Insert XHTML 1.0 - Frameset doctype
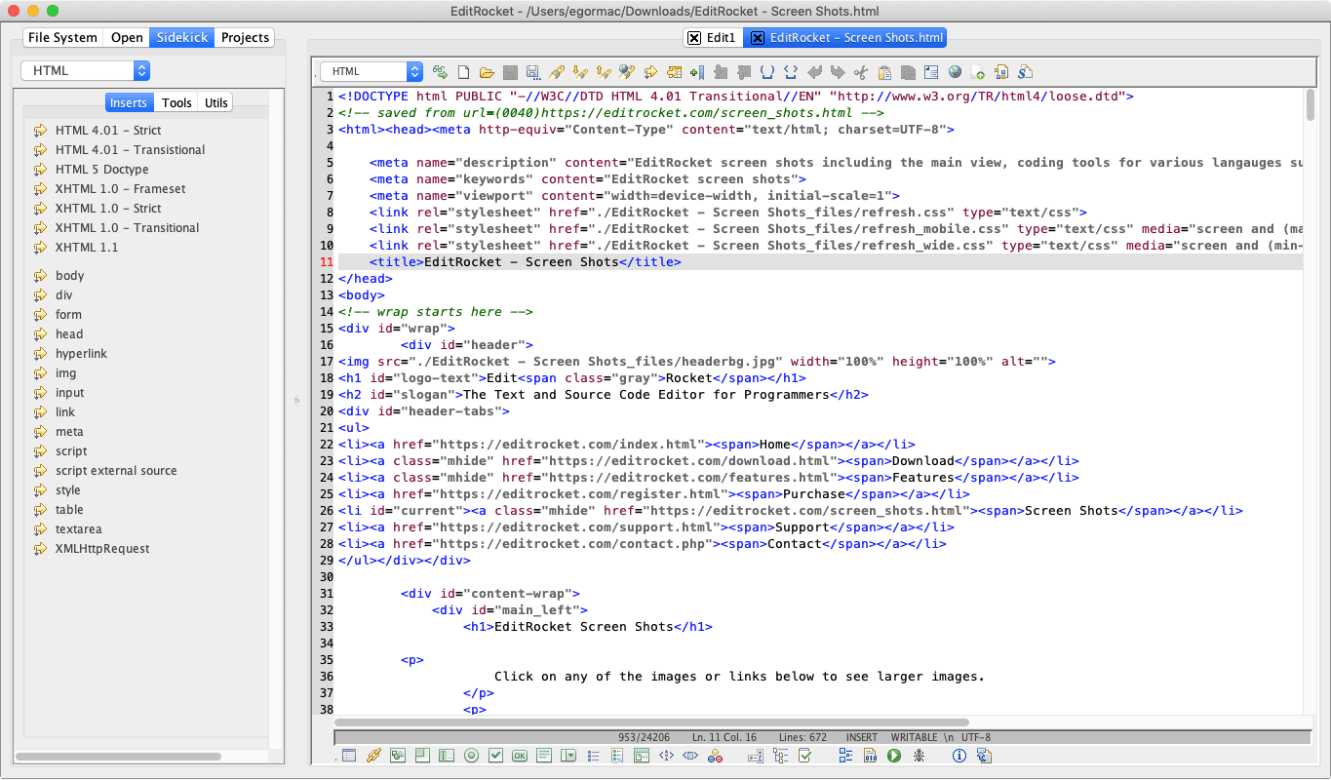 (120, 188)
